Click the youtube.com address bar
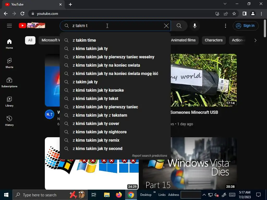267x200 pixels. (x=119, y=14)
